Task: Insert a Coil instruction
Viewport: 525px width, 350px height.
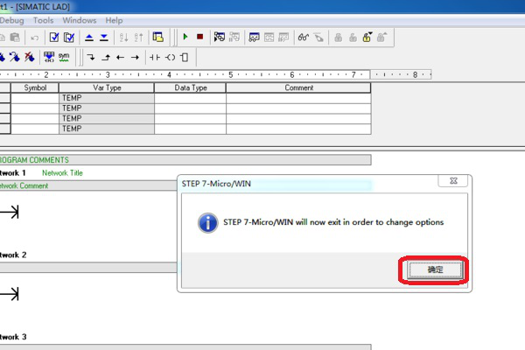Action: coord(170,57)
